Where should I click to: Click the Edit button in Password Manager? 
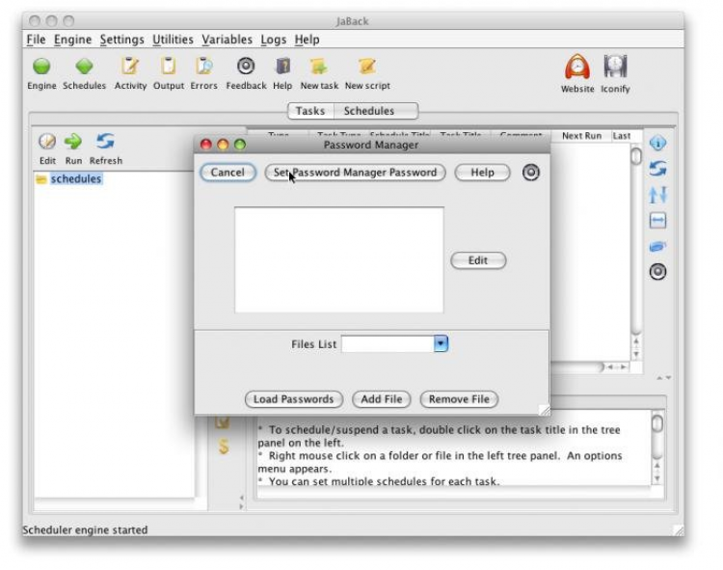tap(478, 260)
